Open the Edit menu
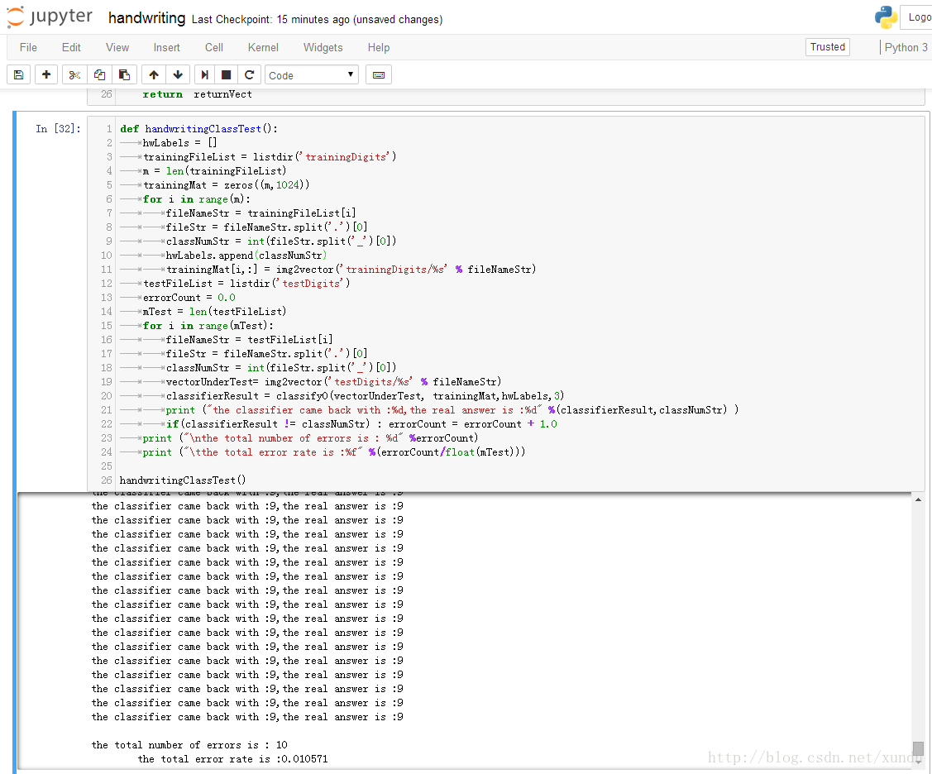932x774 pixels. [71, 48]
